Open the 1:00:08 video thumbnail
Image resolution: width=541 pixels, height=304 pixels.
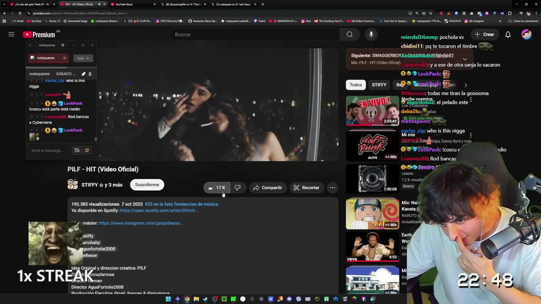[x=372, y=179]
